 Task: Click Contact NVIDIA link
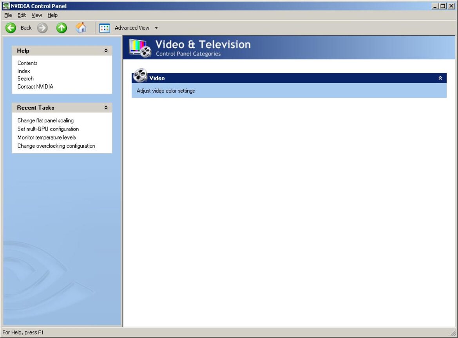(x=35, y=87)
